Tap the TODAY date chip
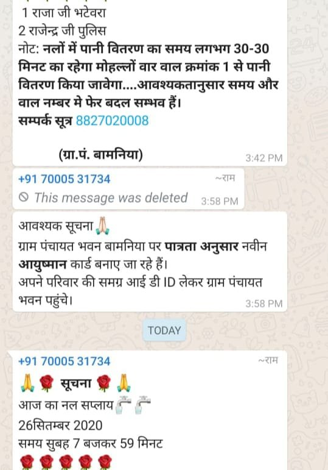 point(164,330)
